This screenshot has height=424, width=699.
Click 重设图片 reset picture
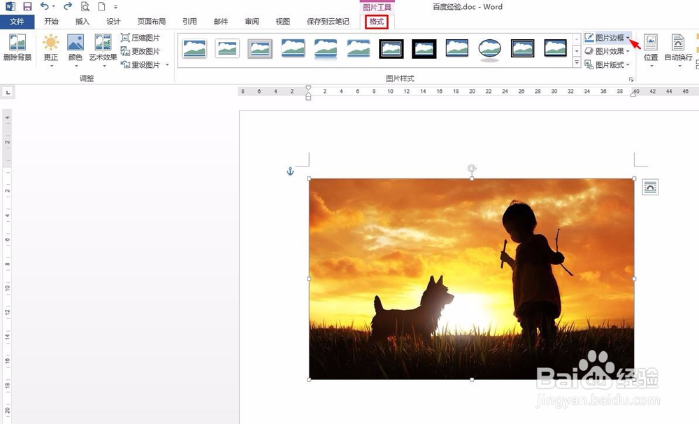140,64
